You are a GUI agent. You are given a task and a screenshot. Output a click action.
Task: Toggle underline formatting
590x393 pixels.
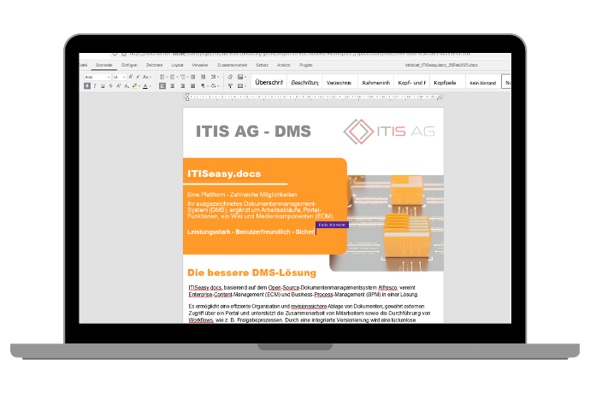tap(103, 85)
